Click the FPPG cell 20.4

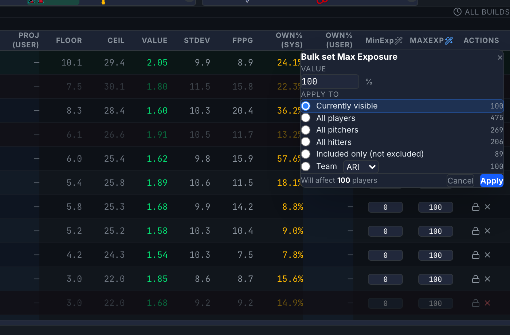243,111
